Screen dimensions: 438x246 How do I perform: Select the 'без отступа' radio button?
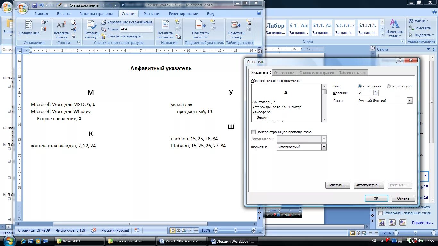pos(389,86)
